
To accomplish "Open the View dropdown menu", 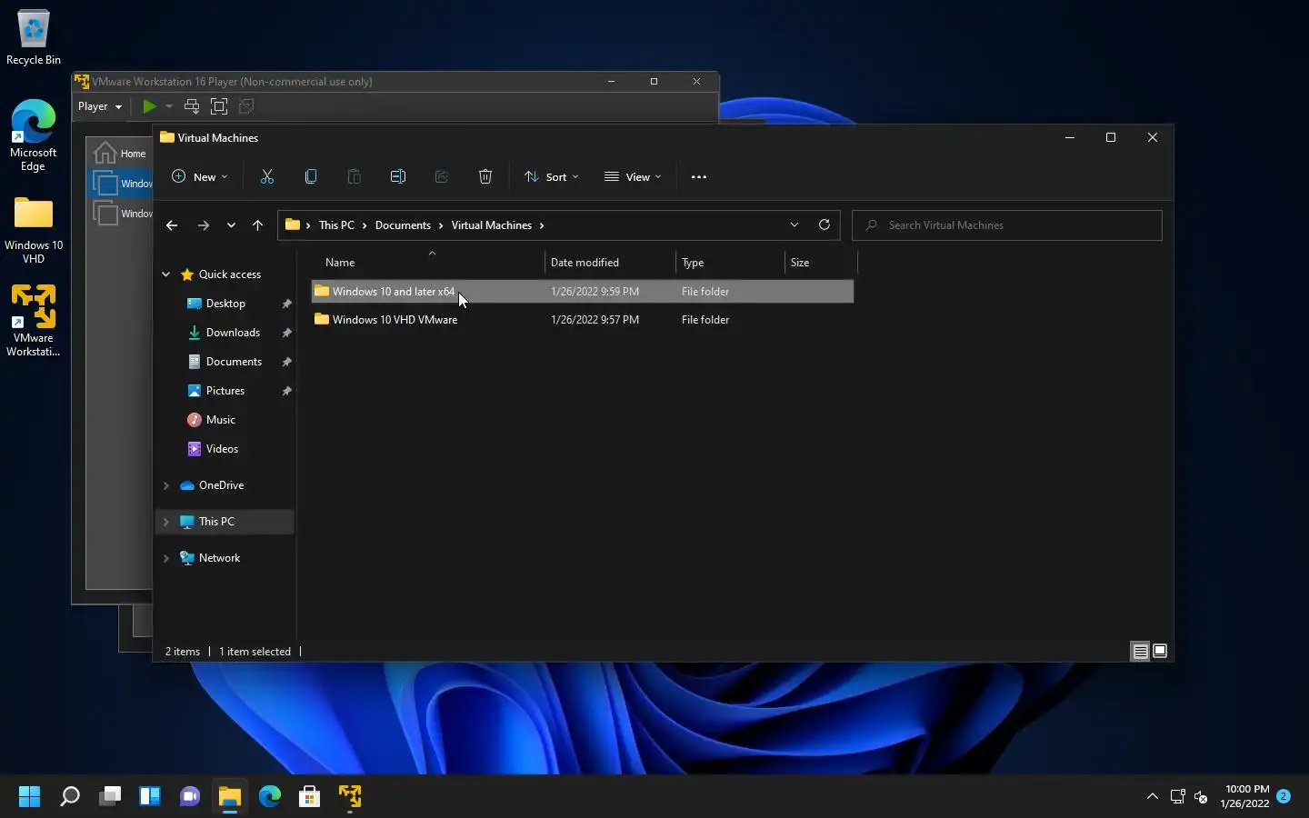I will click(634, 177).
